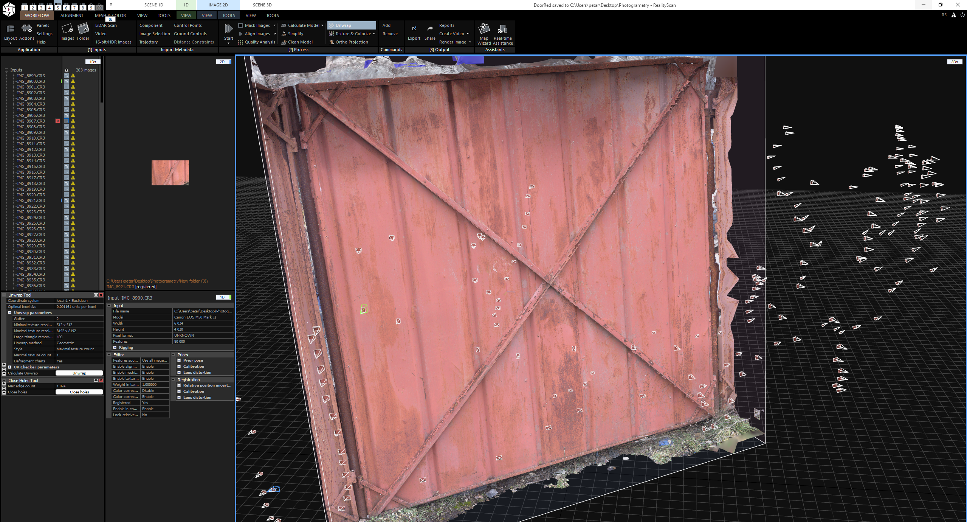
Task: Toggle the 2D view badge
Action: pos(223,62)
